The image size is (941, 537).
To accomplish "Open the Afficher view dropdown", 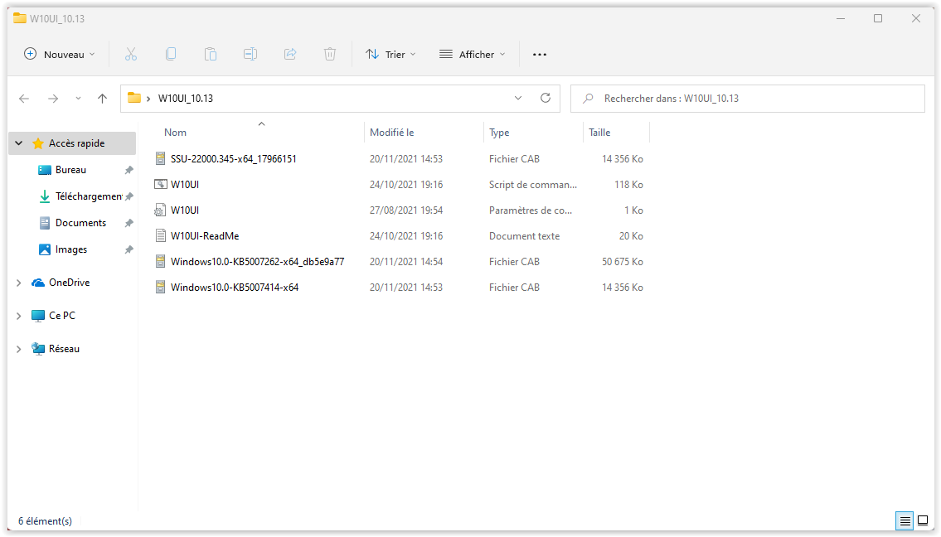I will pyautogui.click(x=473, y=54).
